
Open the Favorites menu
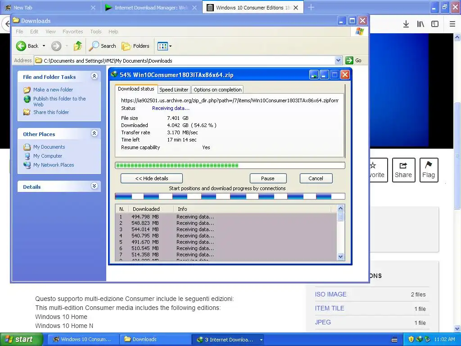[x=72, y=32]
